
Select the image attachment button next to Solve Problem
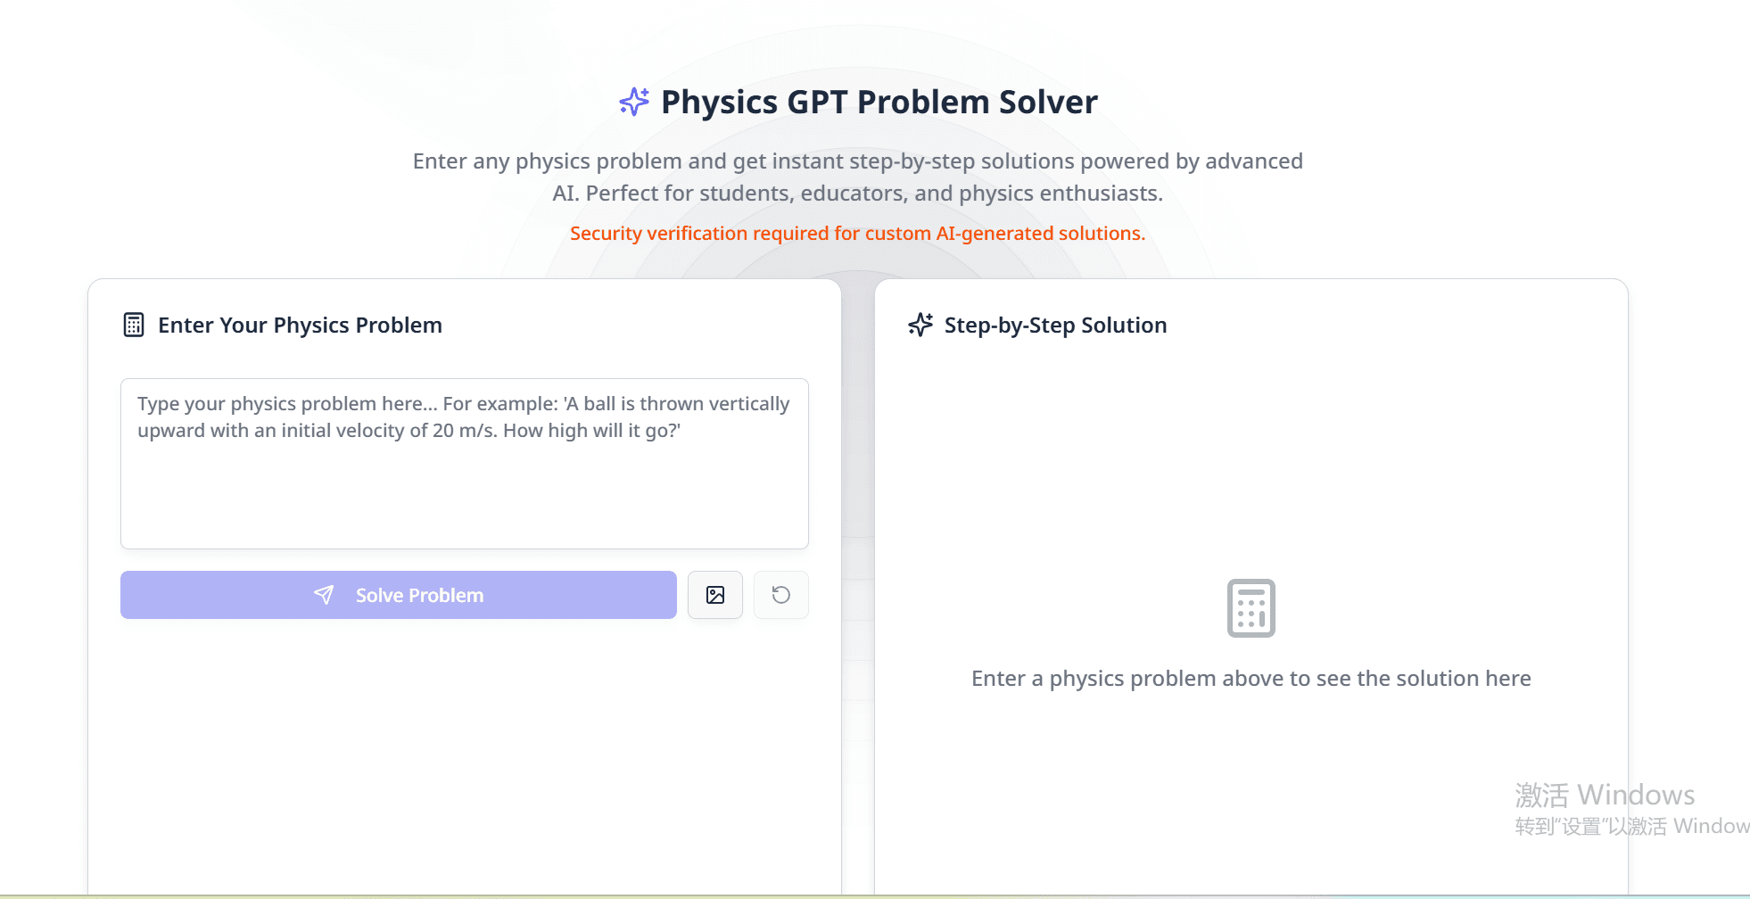tap(714, 595)
